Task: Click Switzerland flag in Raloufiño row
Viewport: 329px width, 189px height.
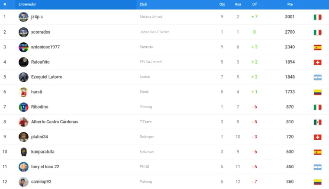Action: point(317,62)
